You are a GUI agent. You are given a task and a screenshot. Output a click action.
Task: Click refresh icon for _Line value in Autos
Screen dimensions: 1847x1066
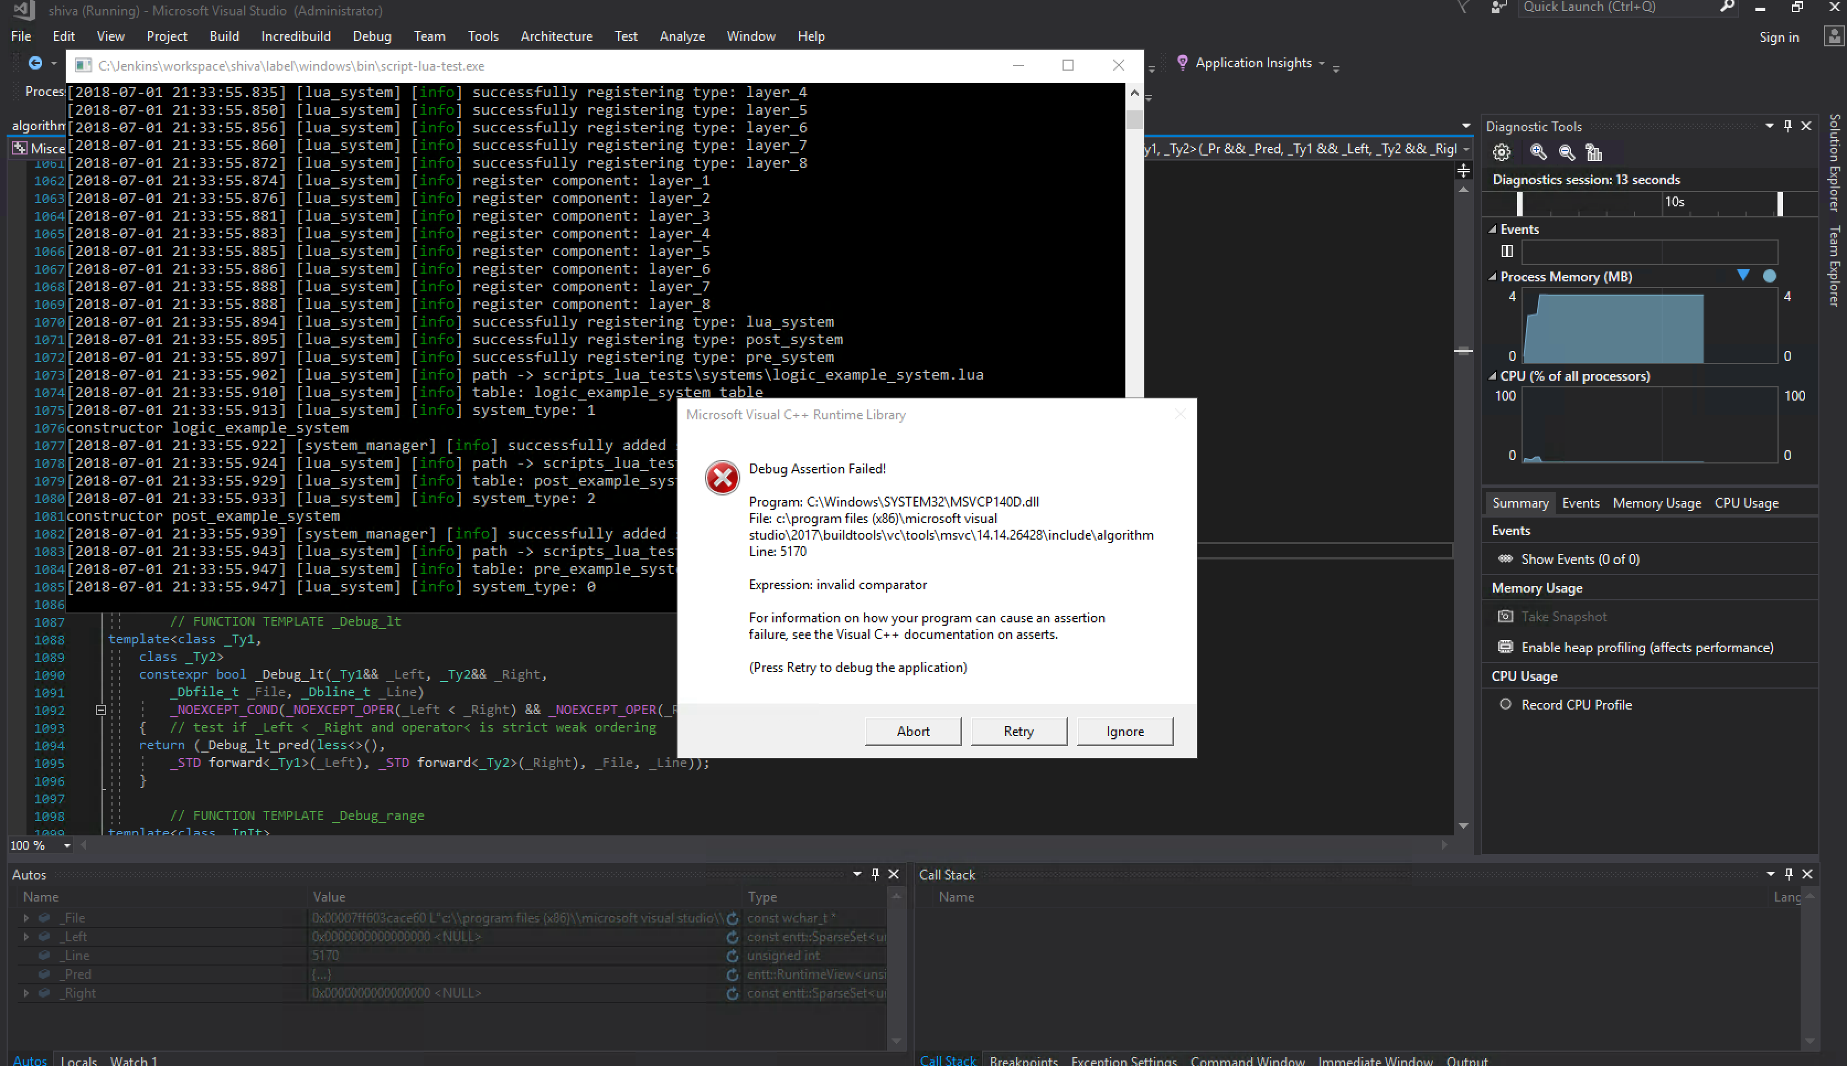point(732,956)
